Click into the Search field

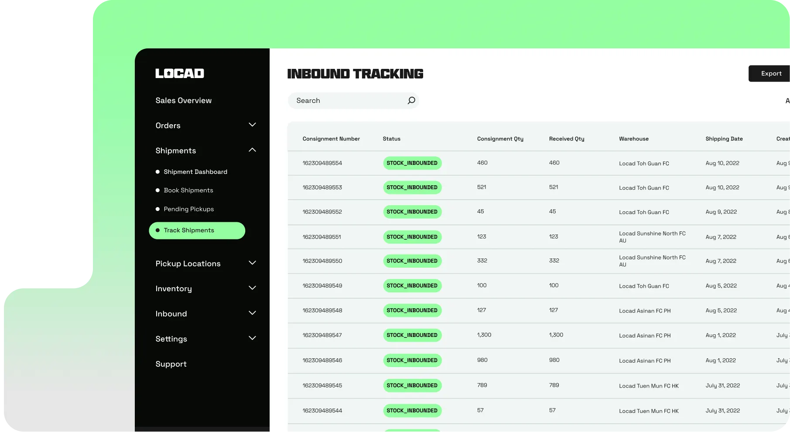[x=345, y=100]
